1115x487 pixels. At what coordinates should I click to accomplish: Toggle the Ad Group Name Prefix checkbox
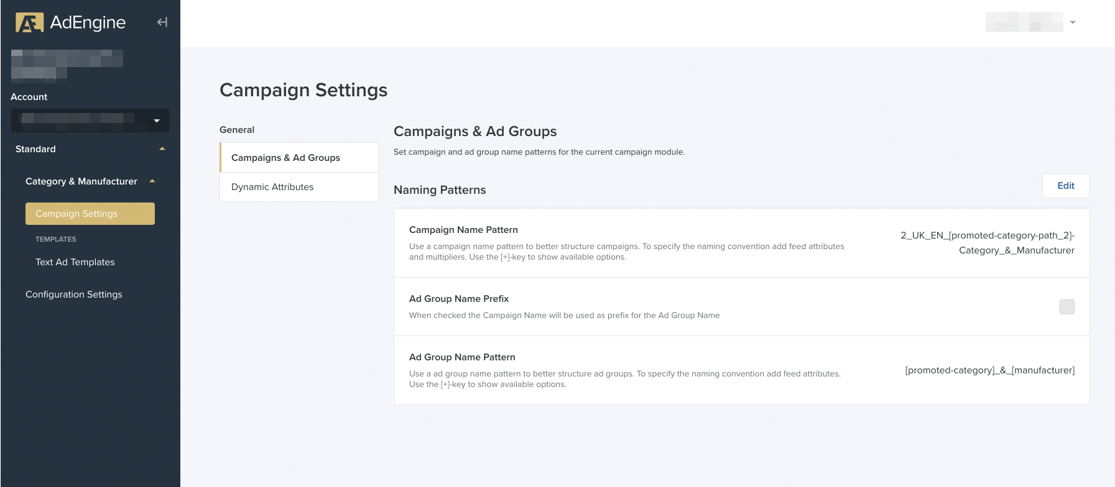(1066, 307)
